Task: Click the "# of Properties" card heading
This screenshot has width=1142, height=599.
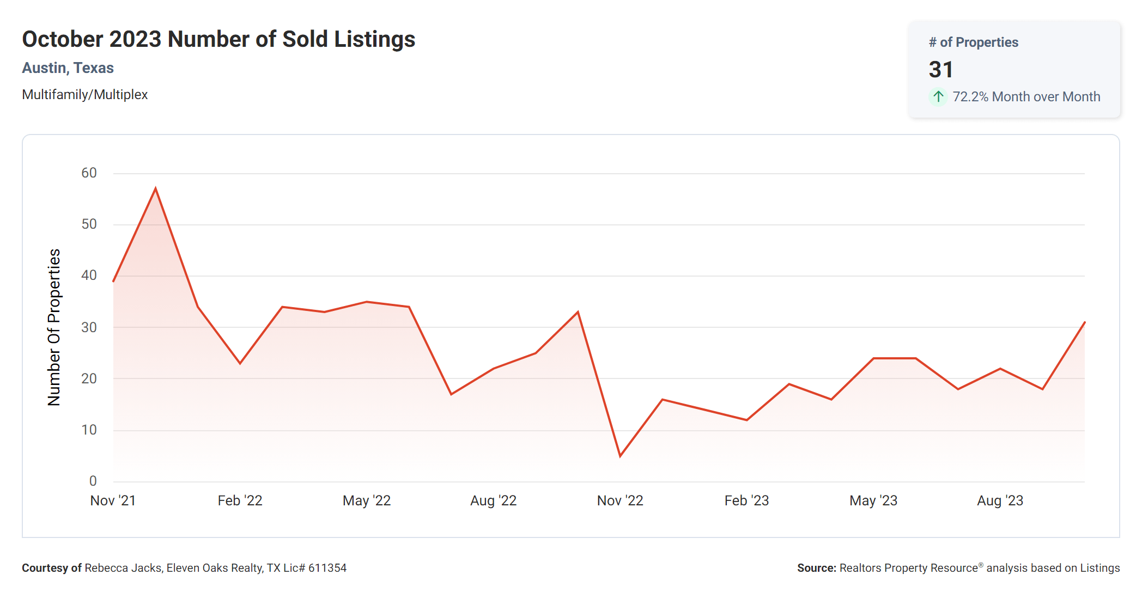Action: (x=973, y=42)
